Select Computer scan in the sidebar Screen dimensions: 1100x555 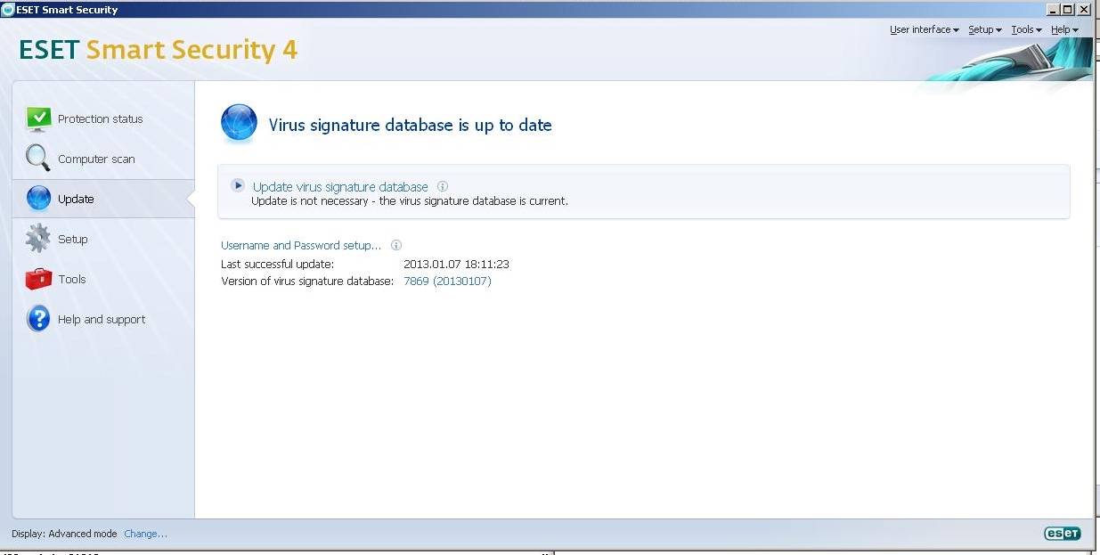(96, 159)
